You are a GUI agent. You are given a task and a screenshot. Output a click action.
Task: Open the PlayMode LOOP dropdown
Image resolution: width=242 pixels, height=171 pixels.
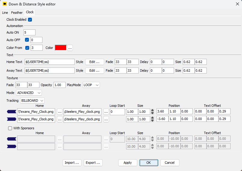[91, 85]
